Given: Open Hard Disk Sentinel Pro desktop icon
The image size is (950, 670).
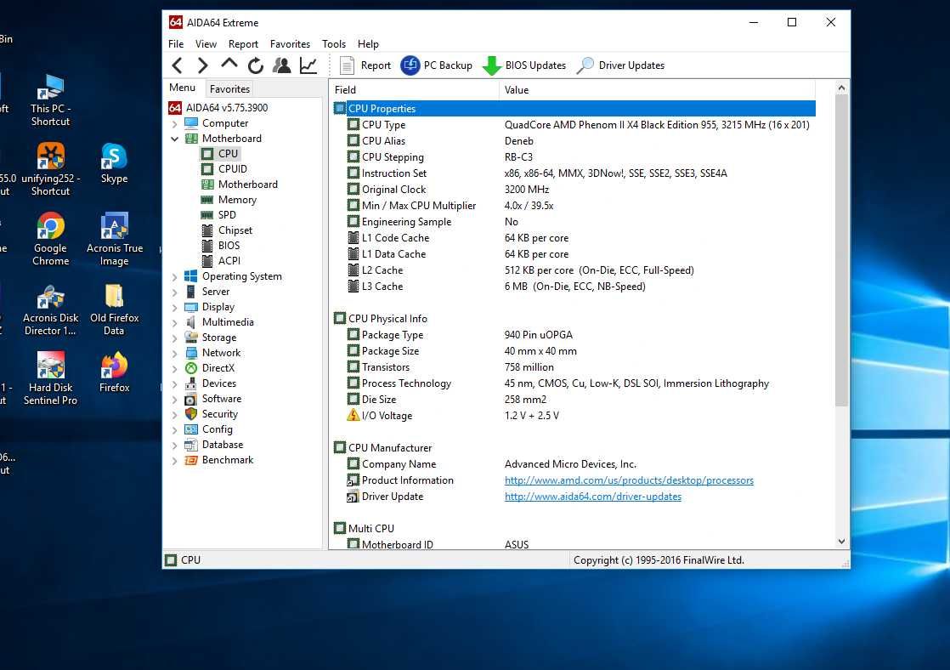Looking at the screenshot, I should (50, 378).
